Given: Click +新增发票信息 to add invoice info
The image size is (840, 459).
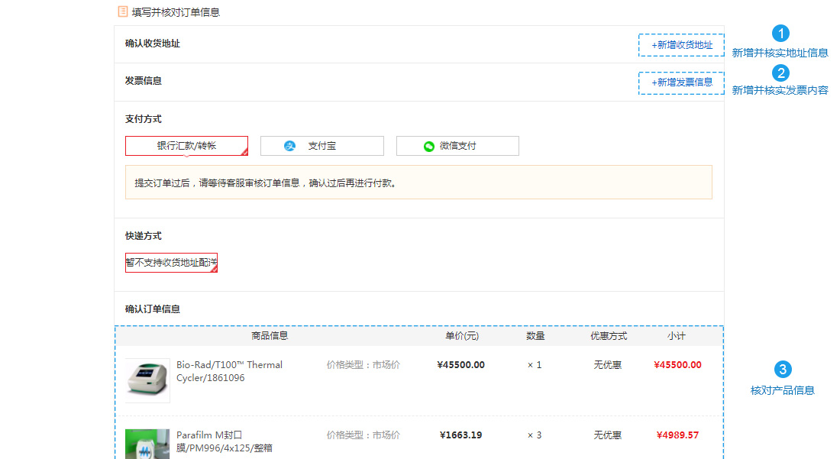Looking at the screenshot, I should (681, 82).
